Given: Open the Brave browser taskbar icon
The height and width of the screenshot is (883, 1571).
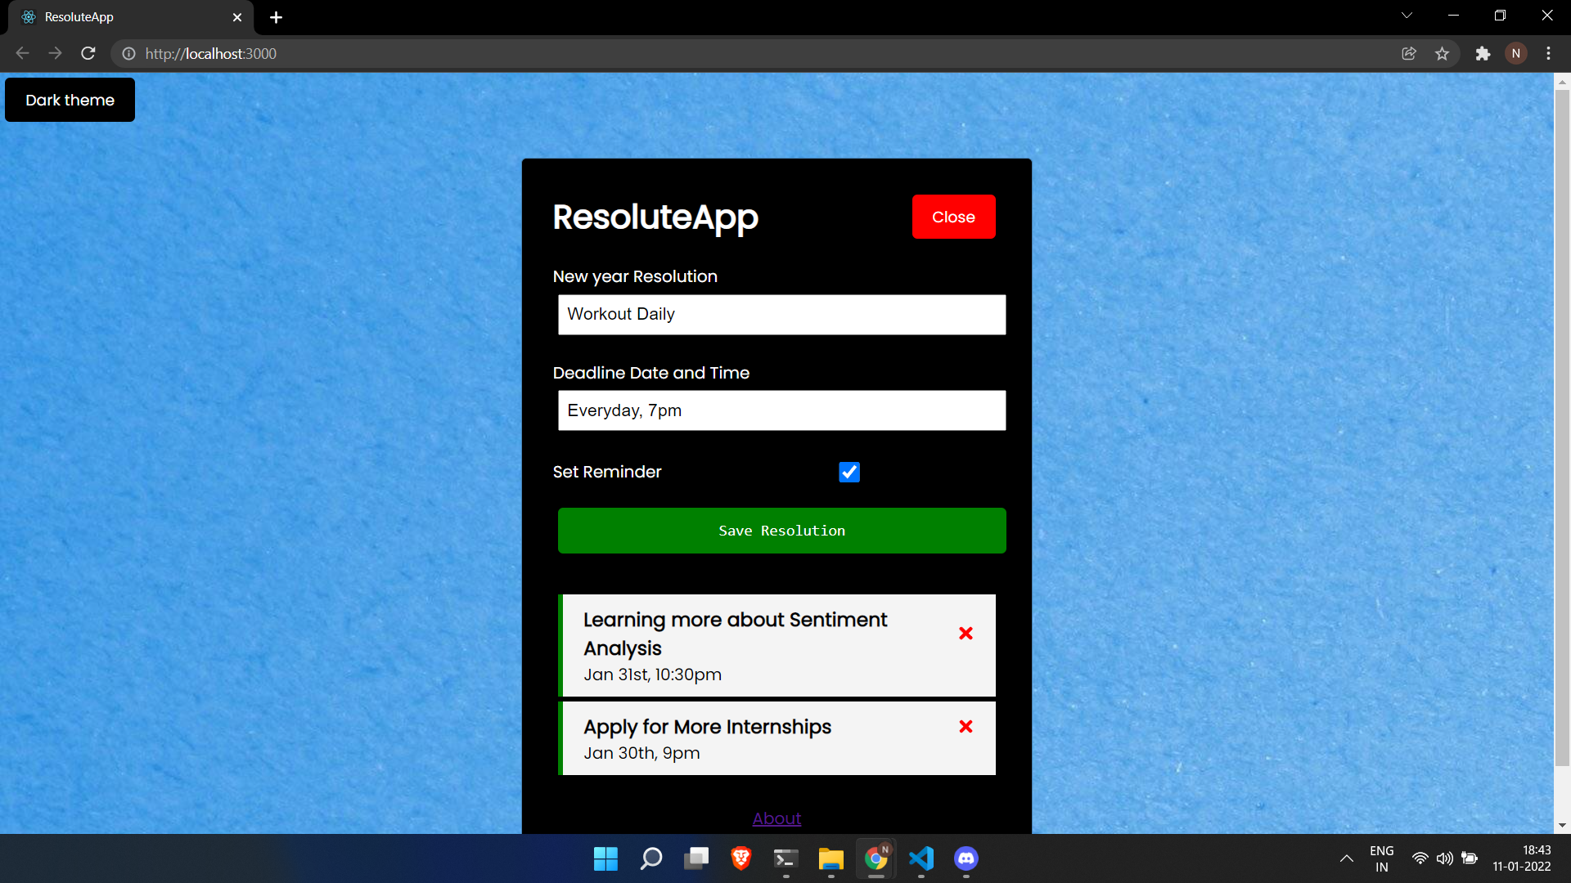Looking at the screenshot, I should (x=741, y=858).
